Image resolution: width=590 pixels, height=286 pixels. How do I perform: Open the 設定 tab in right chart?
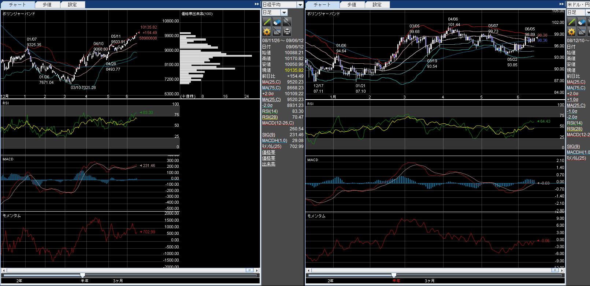click(377, 5)
